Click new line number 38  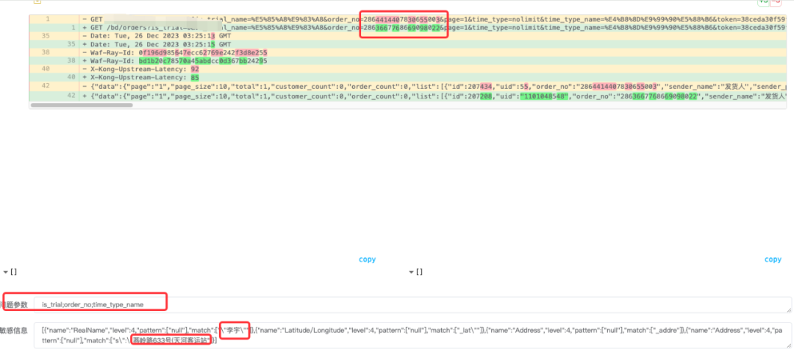[71, 61]
